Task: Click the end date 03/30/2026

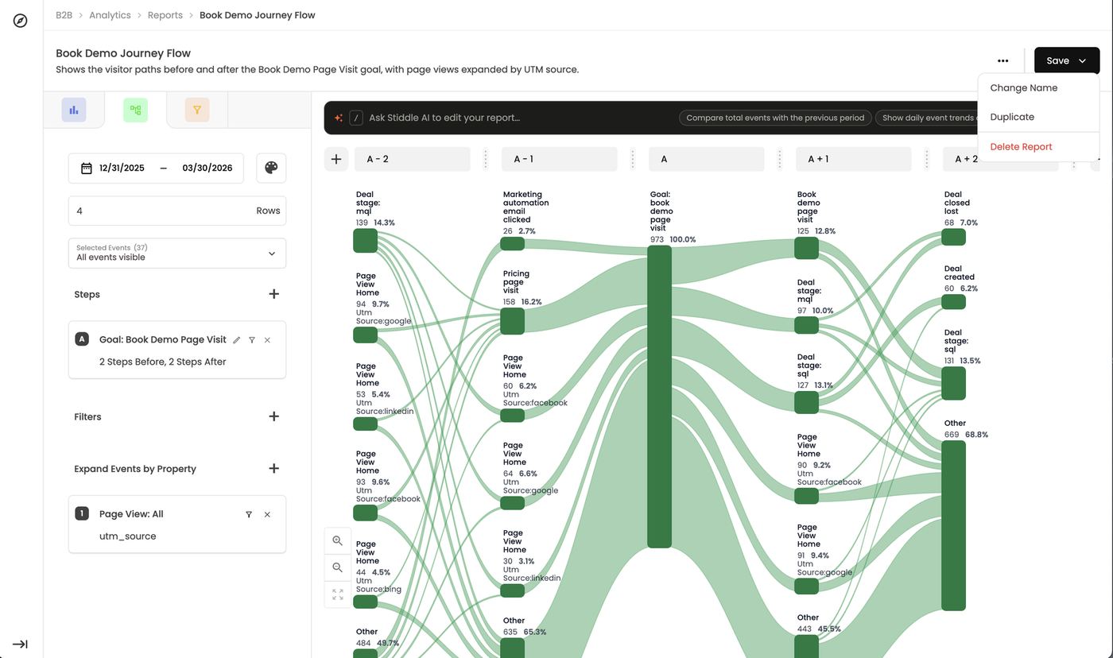Action: (207, 168)
